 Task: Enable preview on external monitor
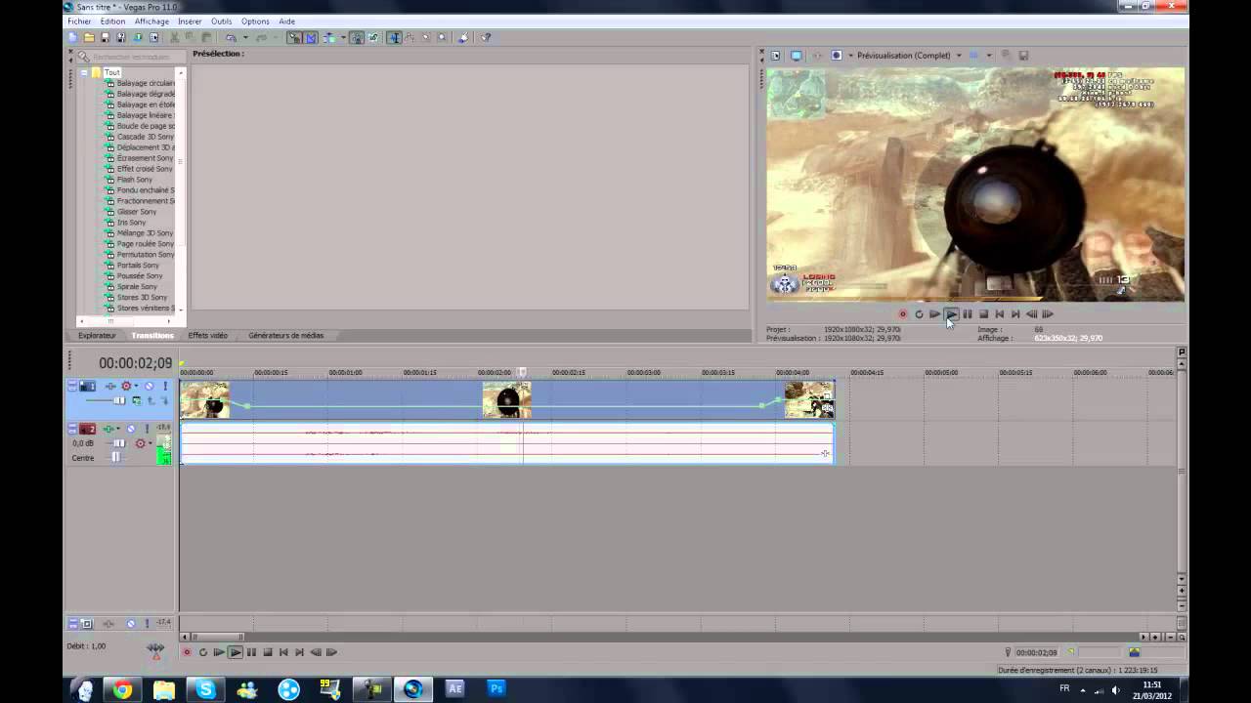(797, 56)
